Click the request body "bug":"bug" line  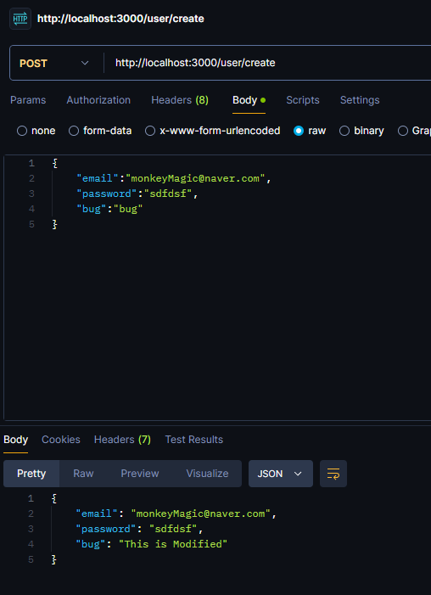109,209
